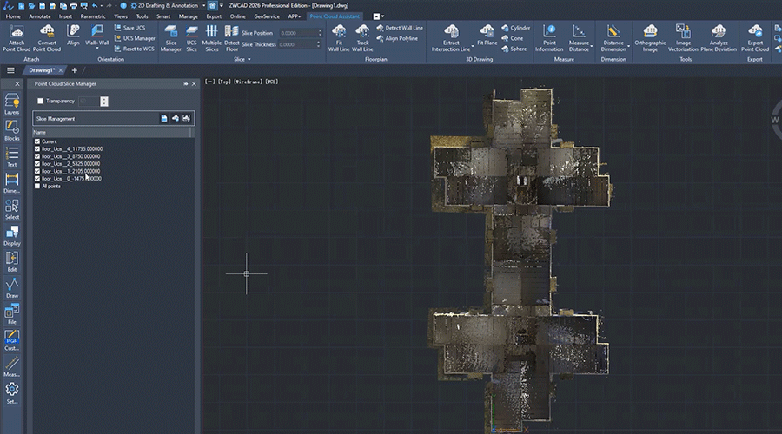Expand the Extract Intersection Line dropdown
Screen dimensions: 782x434
point(473,46)
